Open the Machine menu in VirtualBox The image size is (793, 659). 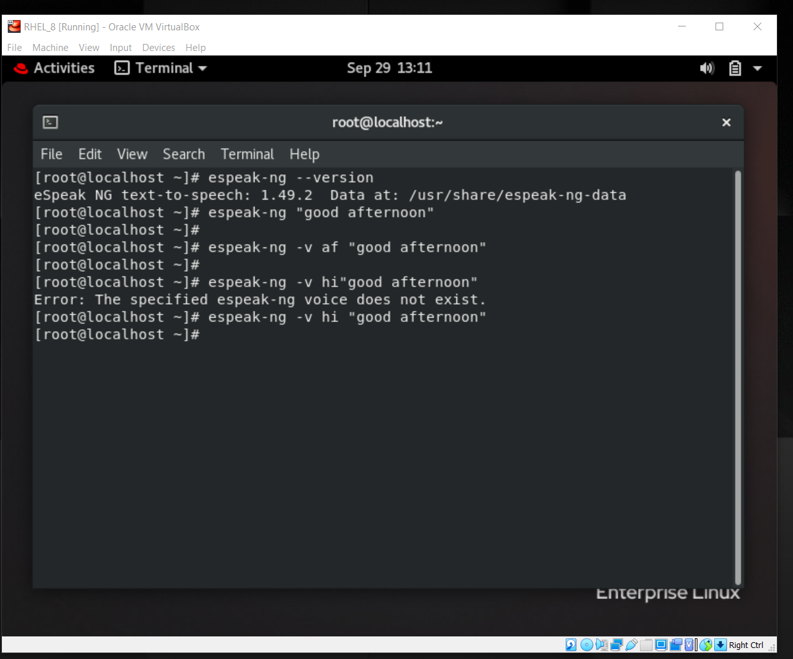point(50,47)
